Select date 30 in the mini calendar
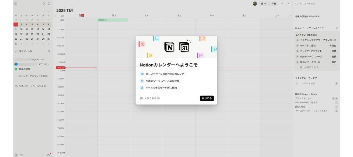The height and width of the screenshot is (157, 353). pos(16,44)
